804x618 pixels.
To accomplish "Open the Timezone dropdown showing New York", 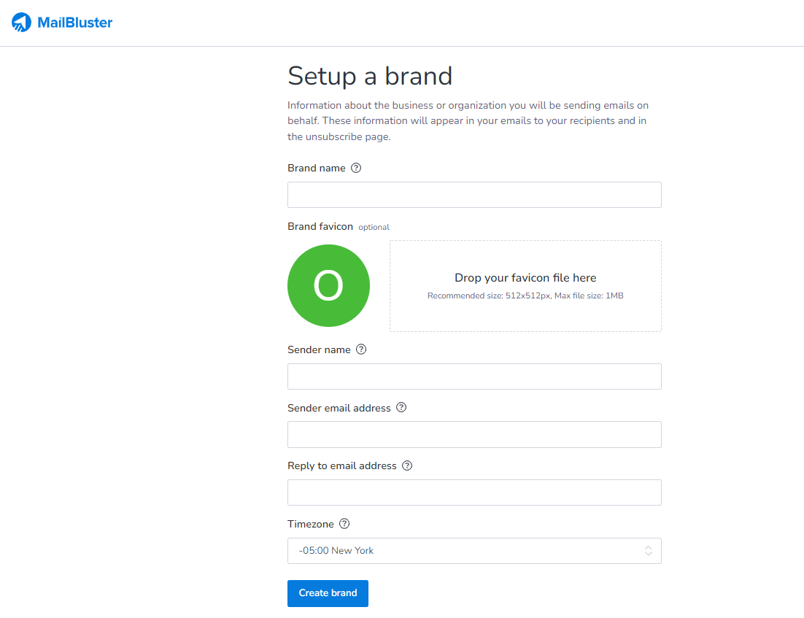I will point(467,551).
